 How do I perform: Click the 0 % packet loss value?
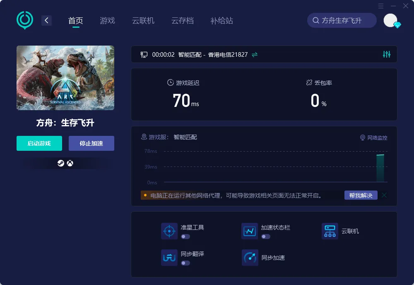pyautogui.click(x=319, y=101)
